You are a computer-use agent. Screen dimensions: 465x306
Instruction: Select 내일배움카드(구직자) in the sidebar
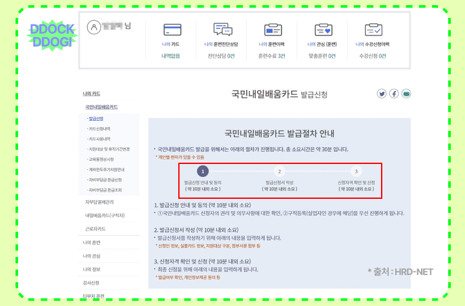click(105, 215)
